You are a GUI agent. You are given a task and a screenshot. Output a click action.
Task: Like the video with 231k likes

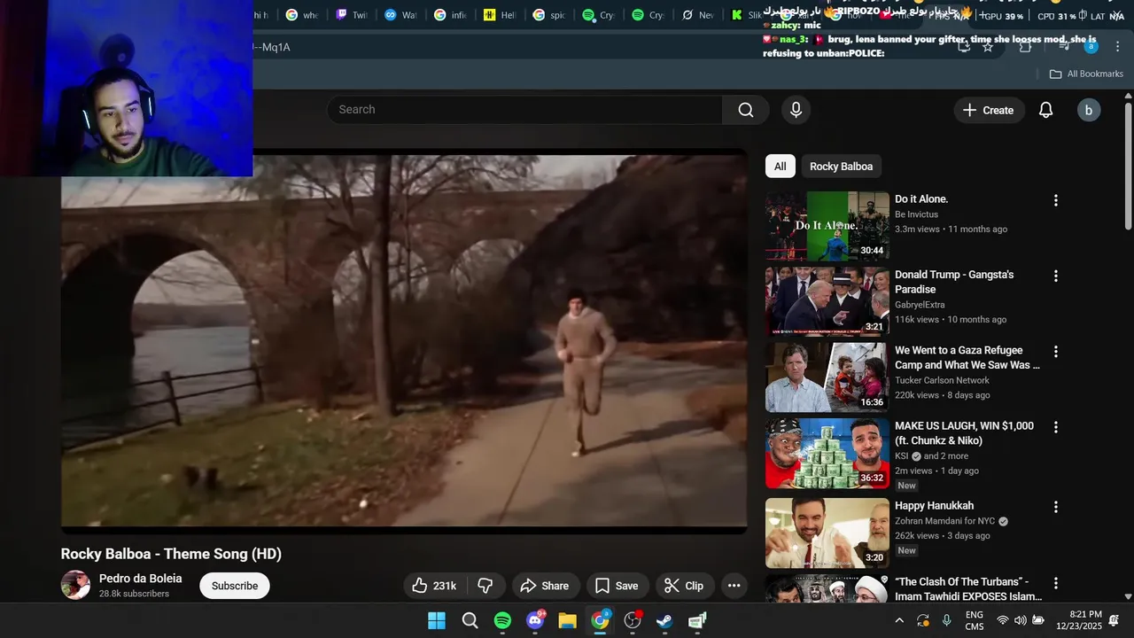434,586
